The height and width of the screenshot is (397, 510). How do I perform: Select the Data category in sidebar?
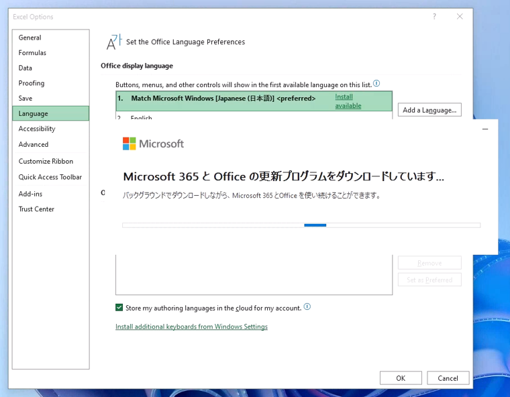tap(51, 68)
